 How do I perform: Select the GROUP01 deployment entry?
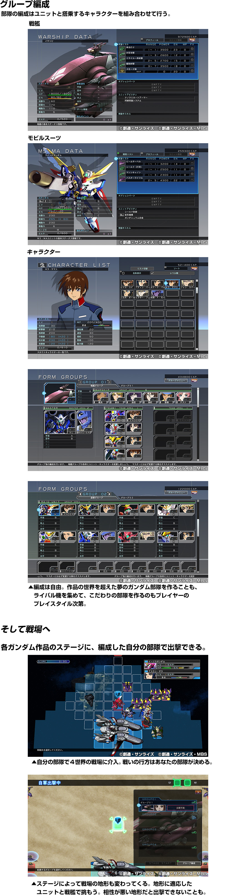[168, 805]
